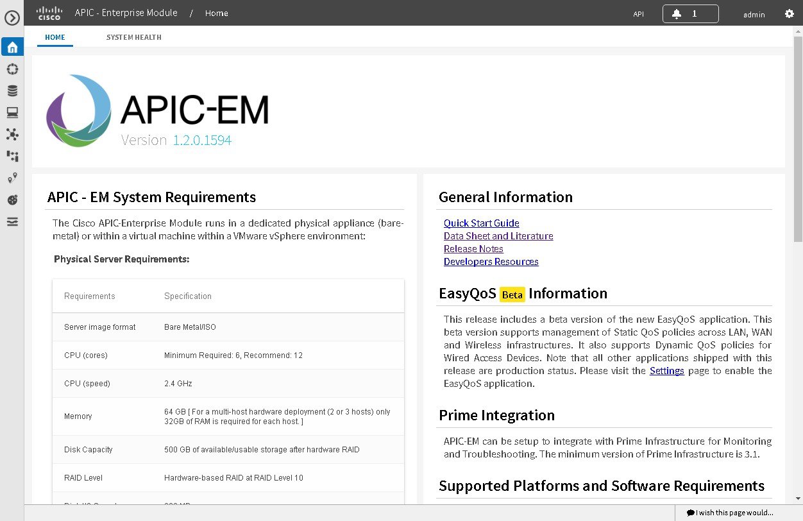The image size is (803, 521).
Task: Click the Settings link in the EasyQoS paragraph
Action: tap(666, 370)
